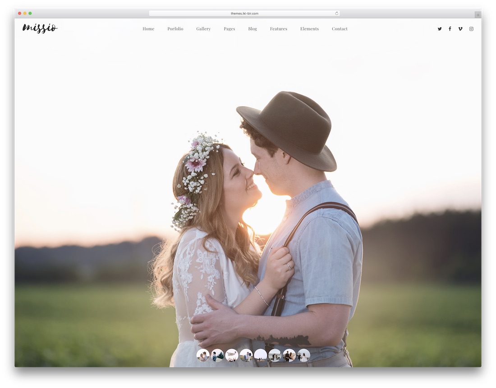
Task: Switch to the Blog section
Action: [252, 28]
